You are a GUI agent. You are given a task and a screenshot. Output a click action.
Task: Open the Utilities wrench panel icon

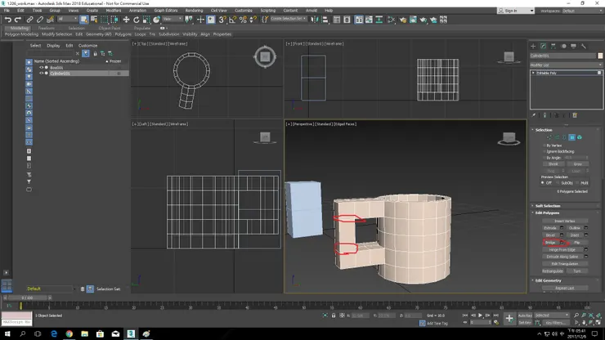coord(584,47)
